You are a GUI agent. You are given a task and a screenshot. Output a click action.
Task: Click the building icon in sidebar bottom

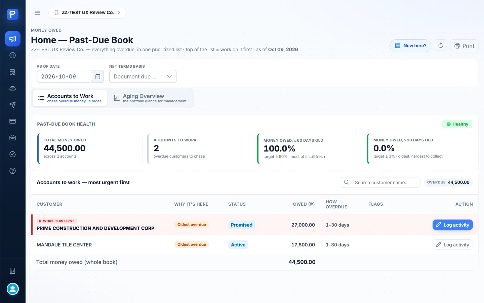[13, 271]
